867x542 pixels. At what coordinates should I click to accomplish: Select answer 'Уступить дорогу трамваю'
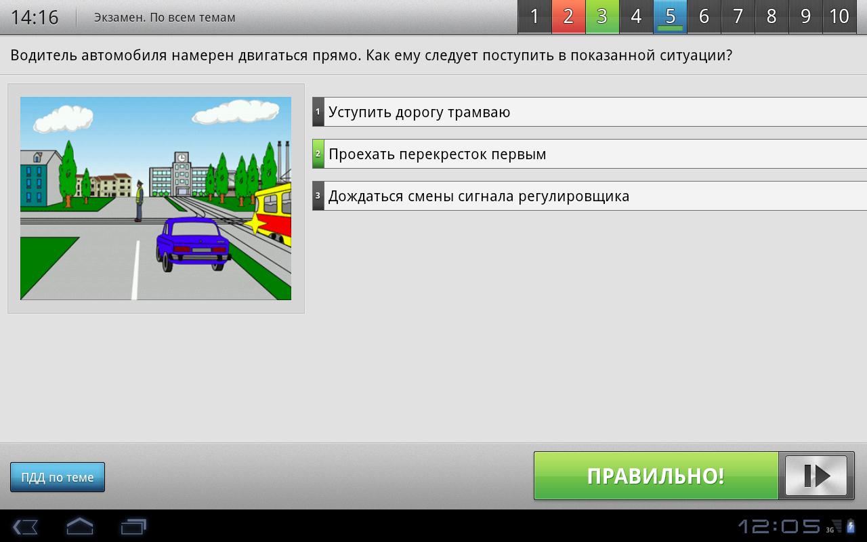(x=589, y=112)
